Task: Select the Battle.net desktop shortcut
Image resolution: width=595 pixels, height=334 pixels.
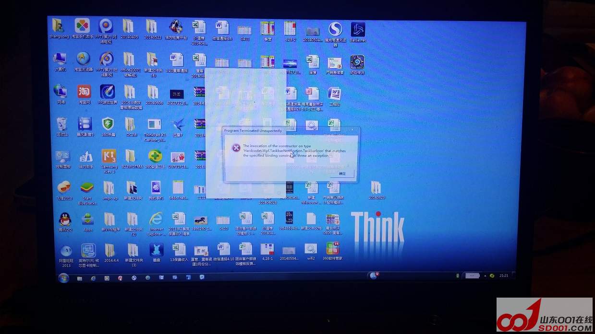Action: (x=358, y=30)
